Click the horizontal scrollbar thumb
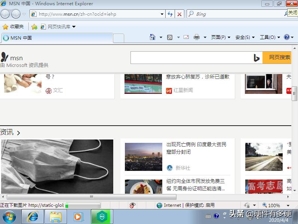 point(92,197)
